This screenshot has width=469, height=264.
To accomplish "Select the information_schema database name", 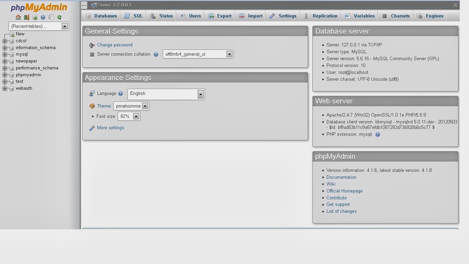I will pyautogui.click(x=36, y=48).
